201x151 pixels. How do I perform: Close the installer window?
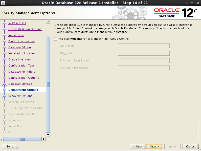coord(198,3)
